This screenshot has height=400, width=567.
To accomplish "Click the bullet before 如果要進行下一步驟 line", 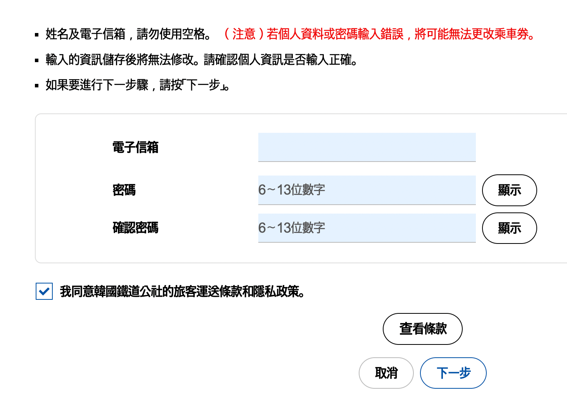I will pos(37,86).
